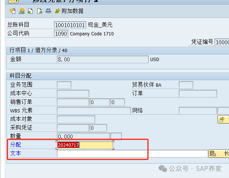
Task: Click the 科目分配 section header
Action: (20, 76)
